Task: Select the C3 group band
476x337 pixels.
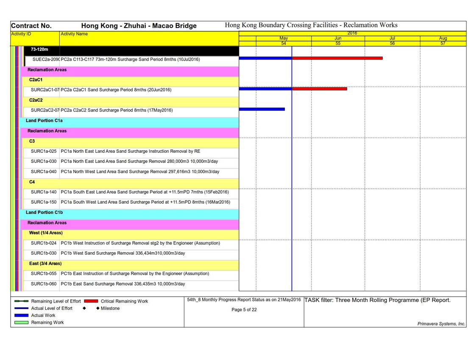Action: click(x=131, y=143)
